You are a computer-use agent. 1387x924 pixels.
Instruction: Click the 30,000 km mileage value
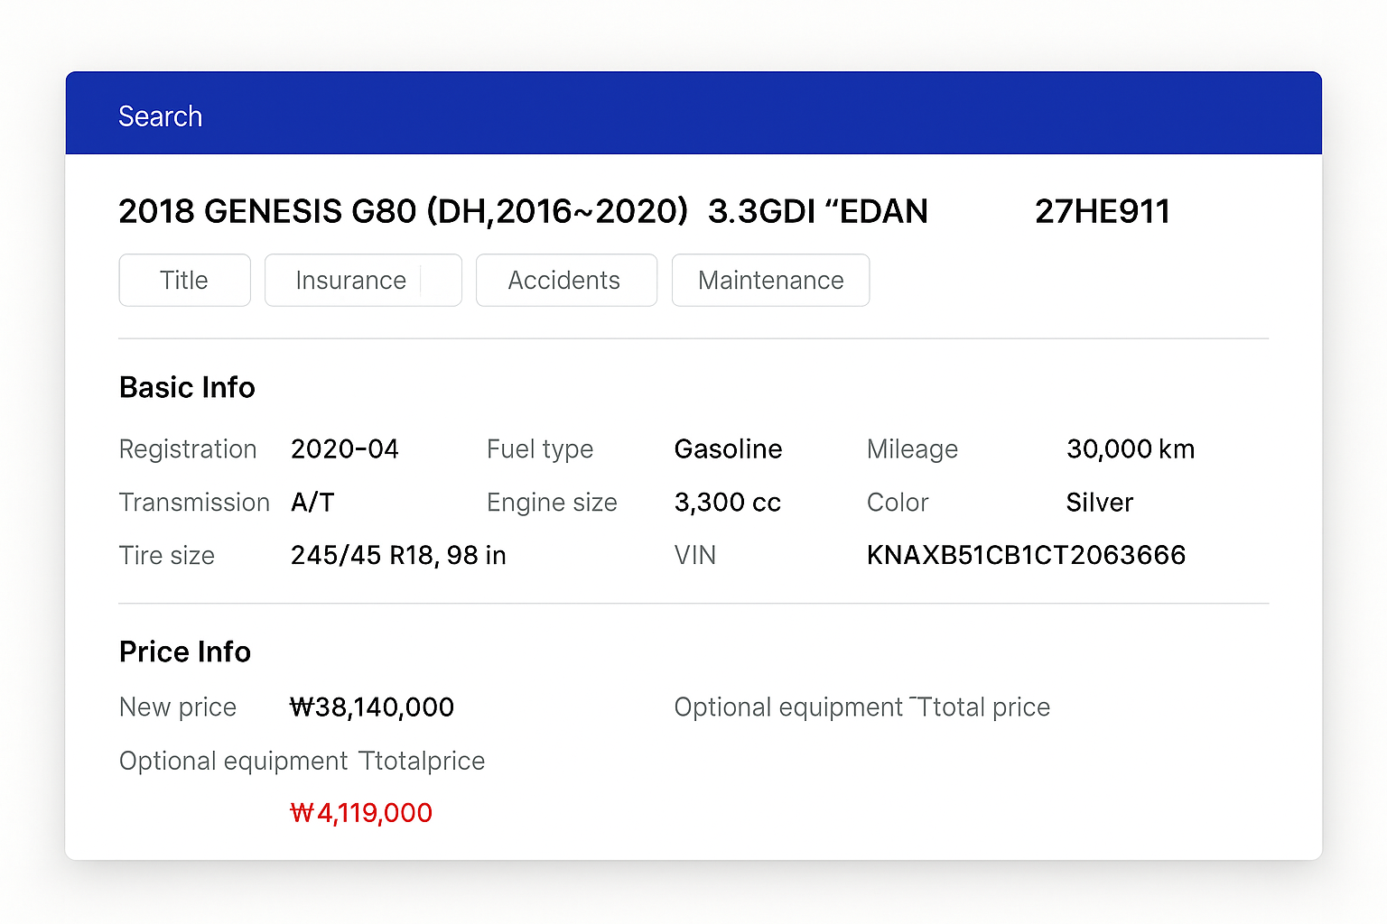(1130, 449)
